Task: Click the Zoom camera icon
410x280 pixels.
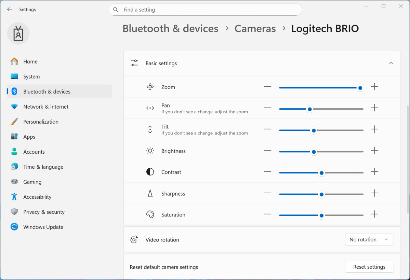Action: coord(150,87)
